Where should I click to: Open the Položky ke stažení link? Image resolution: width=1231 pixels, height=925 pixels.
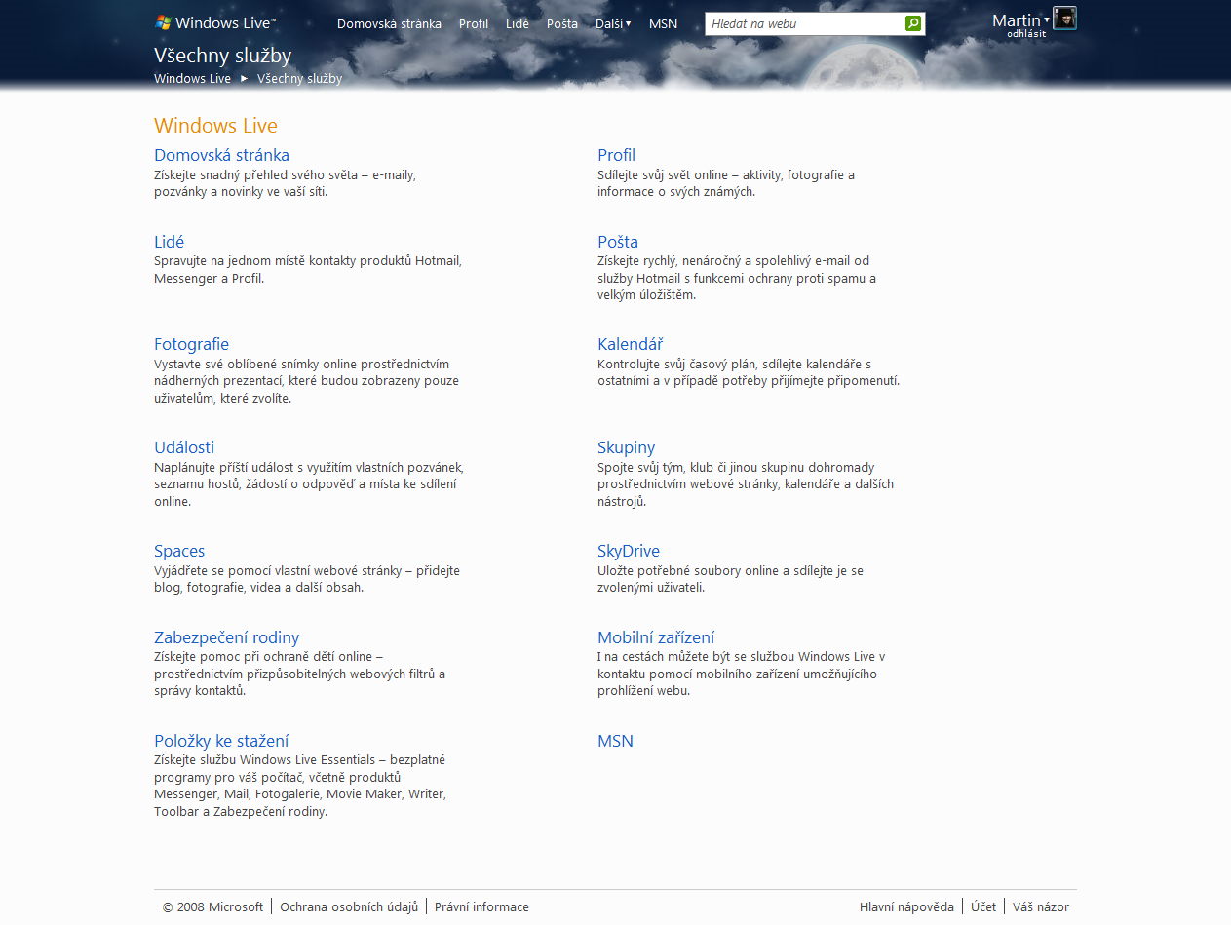221,741
